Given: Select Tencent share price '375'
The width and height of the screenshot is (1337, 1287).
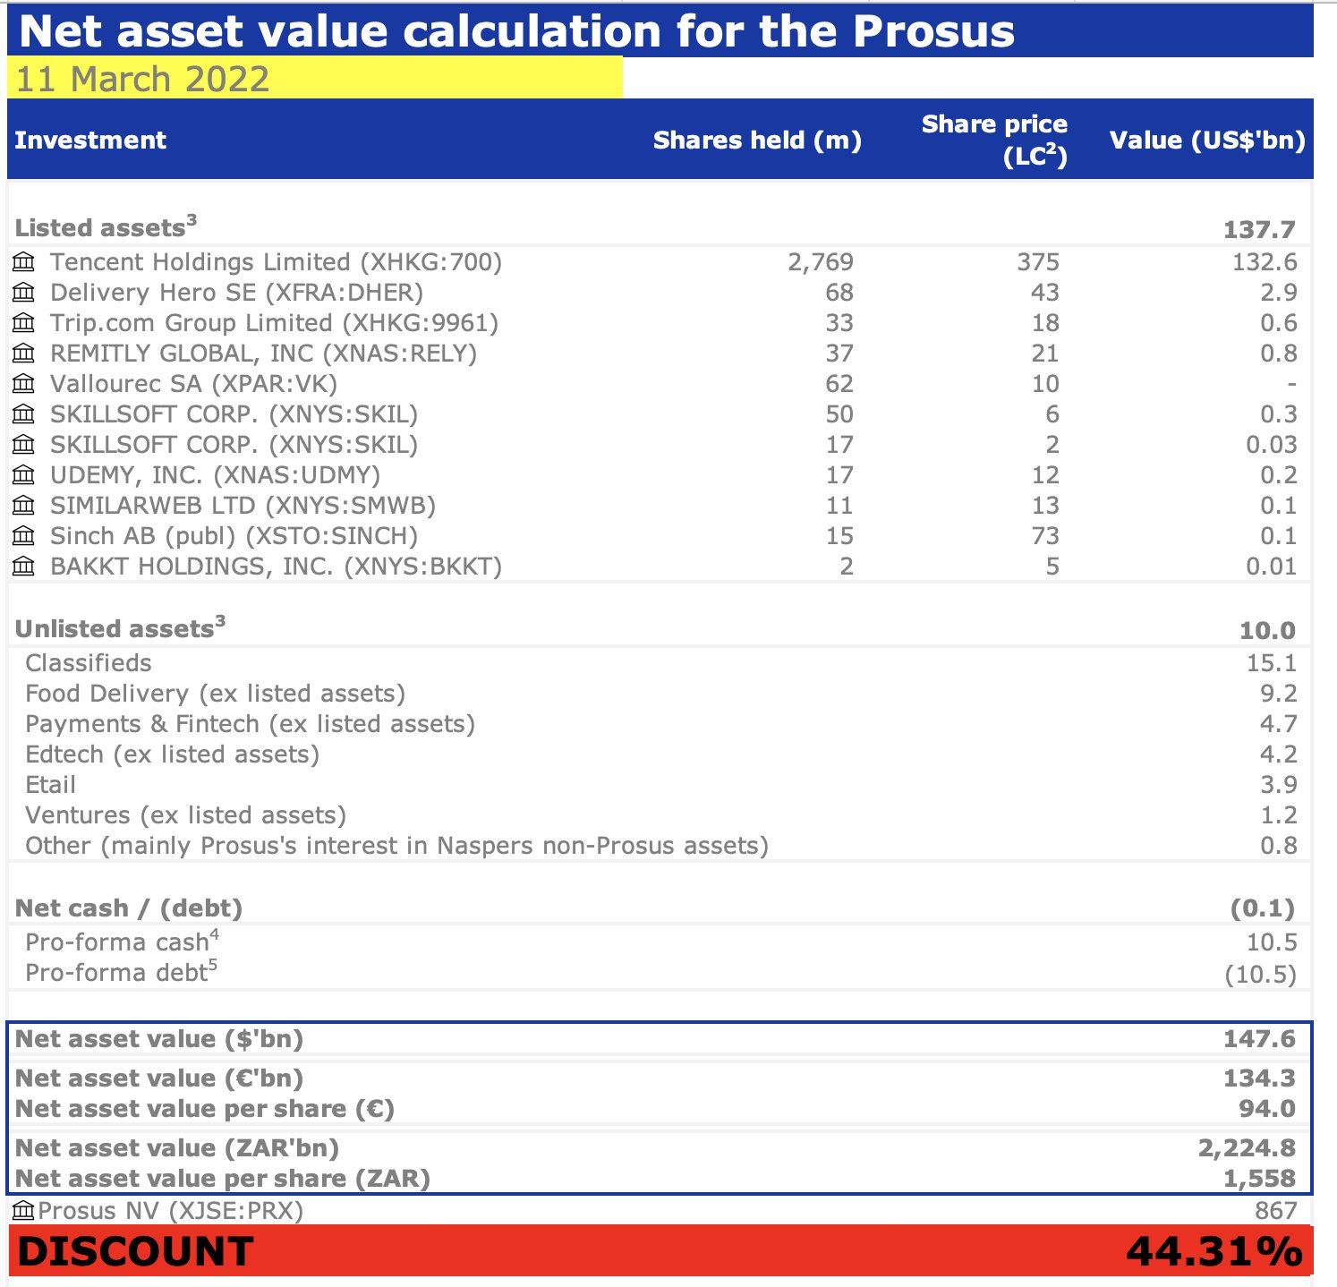Looking at the screenshot, I should coord(1038,262).
